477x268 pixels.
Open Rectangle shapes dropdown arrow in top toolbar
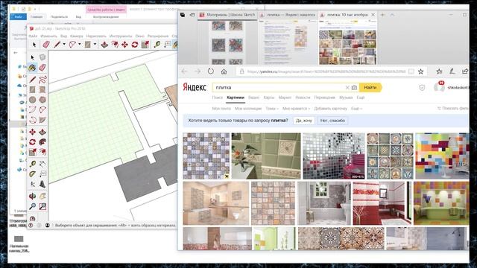(95, 45)
